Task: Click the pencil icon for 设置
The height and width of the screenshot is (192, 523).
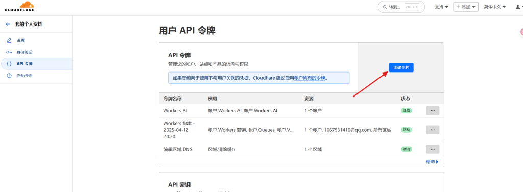Action: pyautogui.click(x=9, y=41)
